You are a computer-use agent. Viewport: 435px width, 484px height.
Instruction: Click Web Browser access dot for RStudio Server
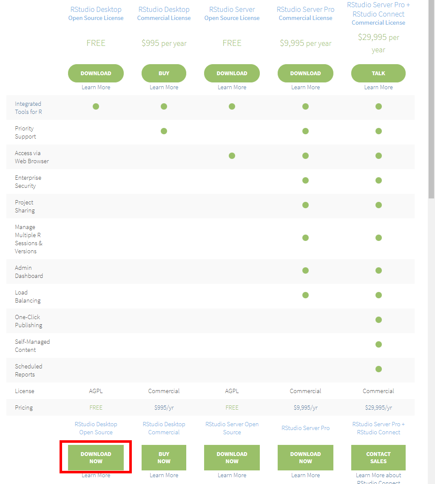pos(232,156)
